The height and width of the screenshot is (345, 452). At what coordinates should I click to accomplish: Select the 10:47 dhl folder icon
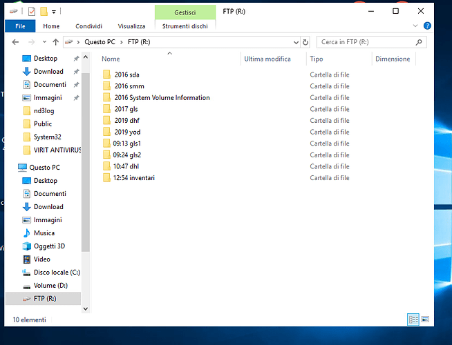coord(106,166)
